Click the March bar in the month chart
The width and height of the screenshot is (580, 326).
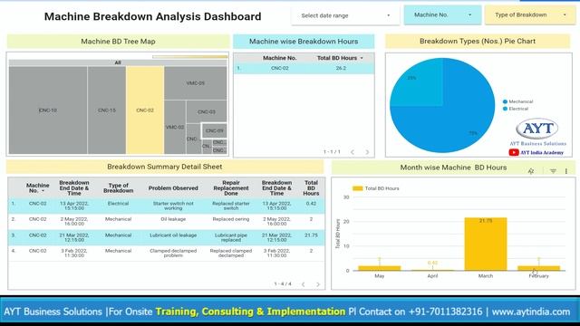pos(486,244)
